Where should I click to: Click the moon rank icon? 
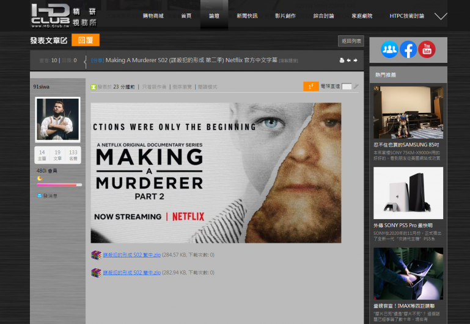click(x=40, y=179)
